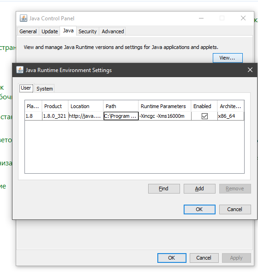This screenshot has height=273, width=258.
Task: Click the Platform column header
Action: pos(33,106)
